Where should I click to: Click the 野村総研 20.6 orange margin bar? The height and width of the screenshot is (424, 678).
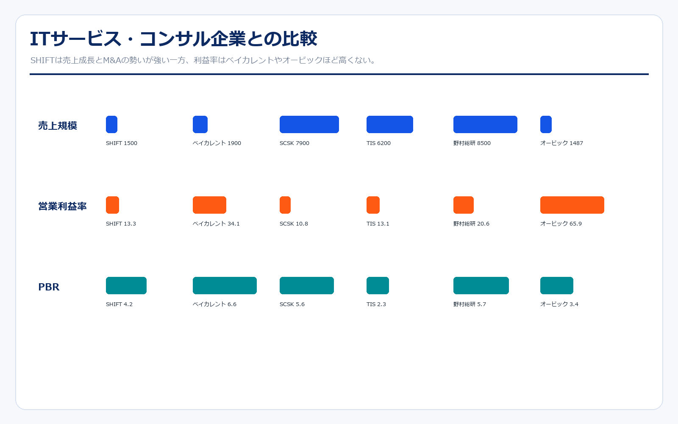coord(464,205)
